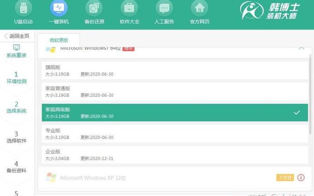Switch to the 微软原版 tab
314x196 pixels.
click(59, 40)
